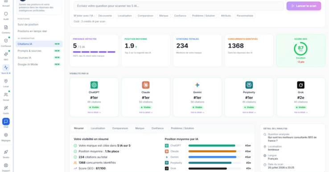The image size is (329, 172).
Task: Open Prompts & sources menu item
Action: point(39,51)
